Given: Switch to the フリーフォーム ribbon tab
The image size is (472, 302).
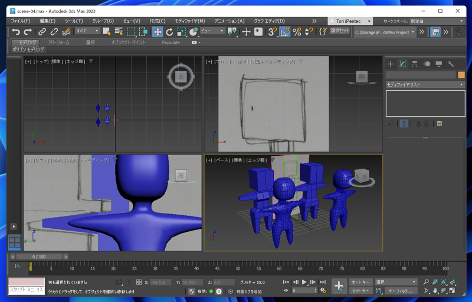Looking at the screenshot, I should pos(58,42).
